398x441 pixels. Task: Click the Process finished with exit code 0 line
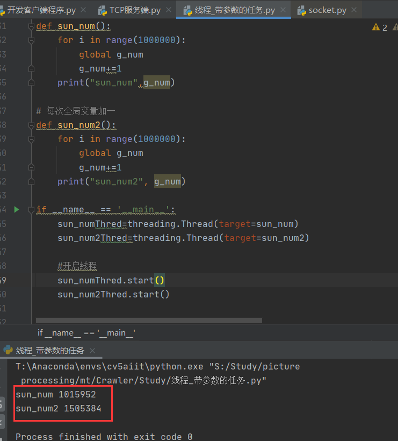pos(104,437)
